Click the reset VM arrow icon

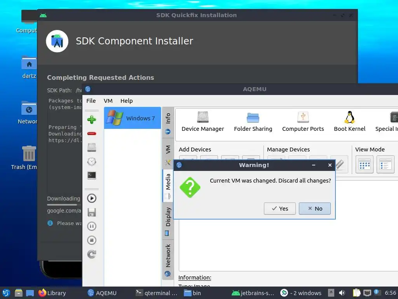92,254
